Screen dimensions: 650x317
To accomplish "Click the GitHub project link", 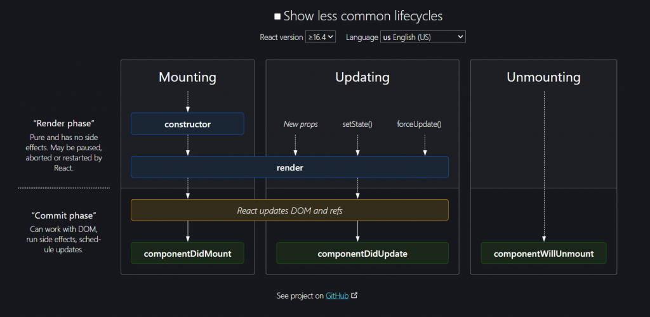I will pyautogui.click(x=337, y=295).
